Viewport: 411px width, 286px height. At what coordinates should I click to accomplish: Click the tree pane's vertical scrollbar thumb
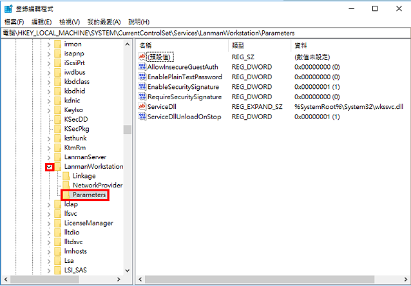click(x=128, y=129)
